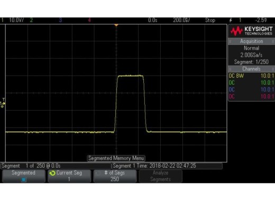Select channel 4 indicator in top bar
Viewport: 275px width, 201px height.
point(89,20)
